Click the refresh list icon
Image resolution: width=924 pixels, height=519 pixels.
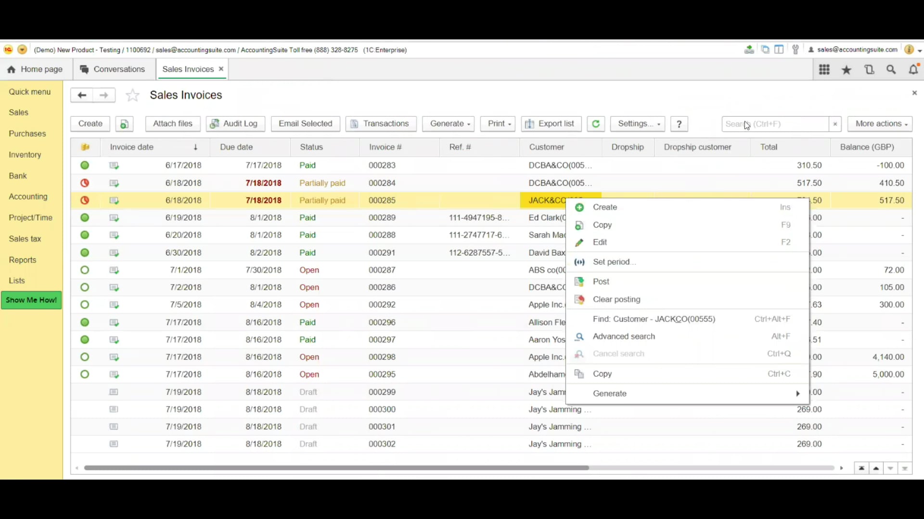tap(595, 124)
